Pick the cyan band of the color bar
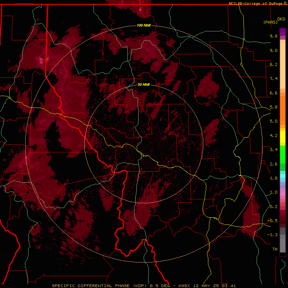 coord(283,176)
